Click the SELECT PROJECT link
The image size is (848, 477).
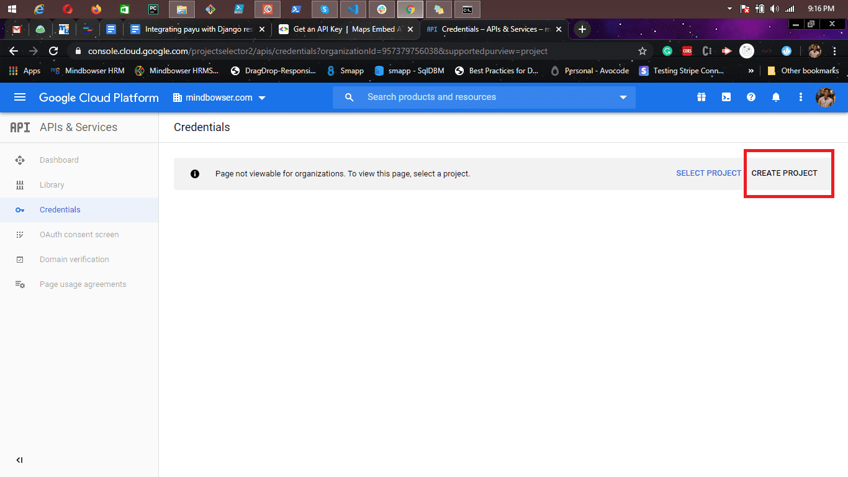(x=708, y=173)
